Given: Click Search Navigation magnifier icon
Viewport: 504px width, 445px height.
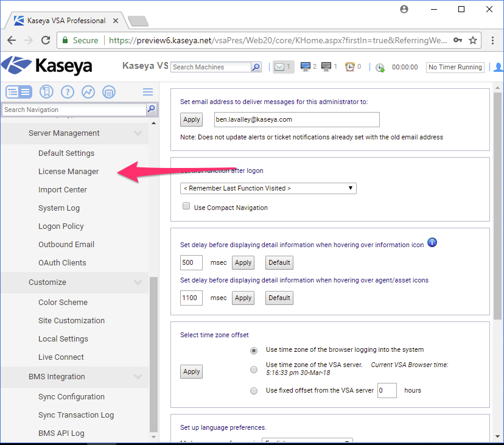Looking at the screenshot, I should click(x=151, y=110).
